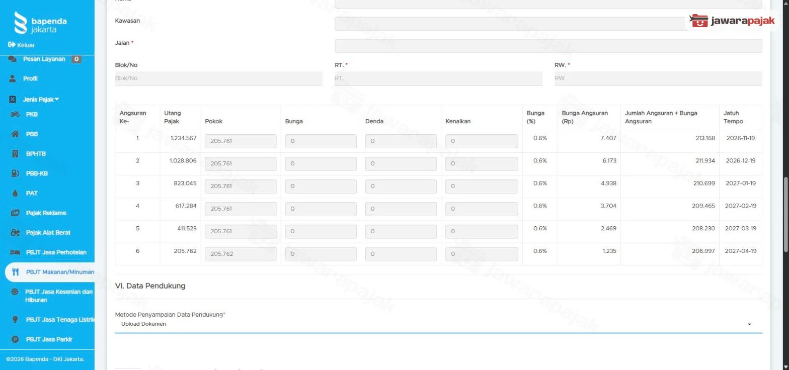Click Kenaikan field in installment 2 row
This screenshot has height=370, width=789.
click(482, 163)
